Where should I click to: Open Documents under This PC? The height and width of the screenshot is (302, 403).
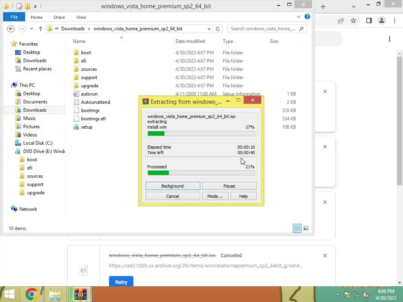pyautogui.click(x=35, y=102)
